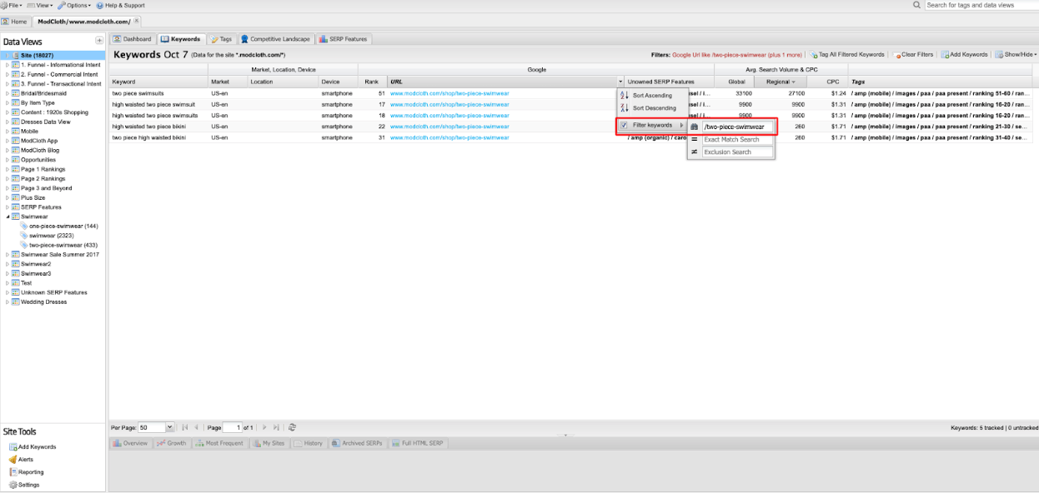Image resolution: width=1039 pixels, height=493 pixels.
Task: Click the Reporting icon in Site Tools
Action: click(x=13, y=471)
